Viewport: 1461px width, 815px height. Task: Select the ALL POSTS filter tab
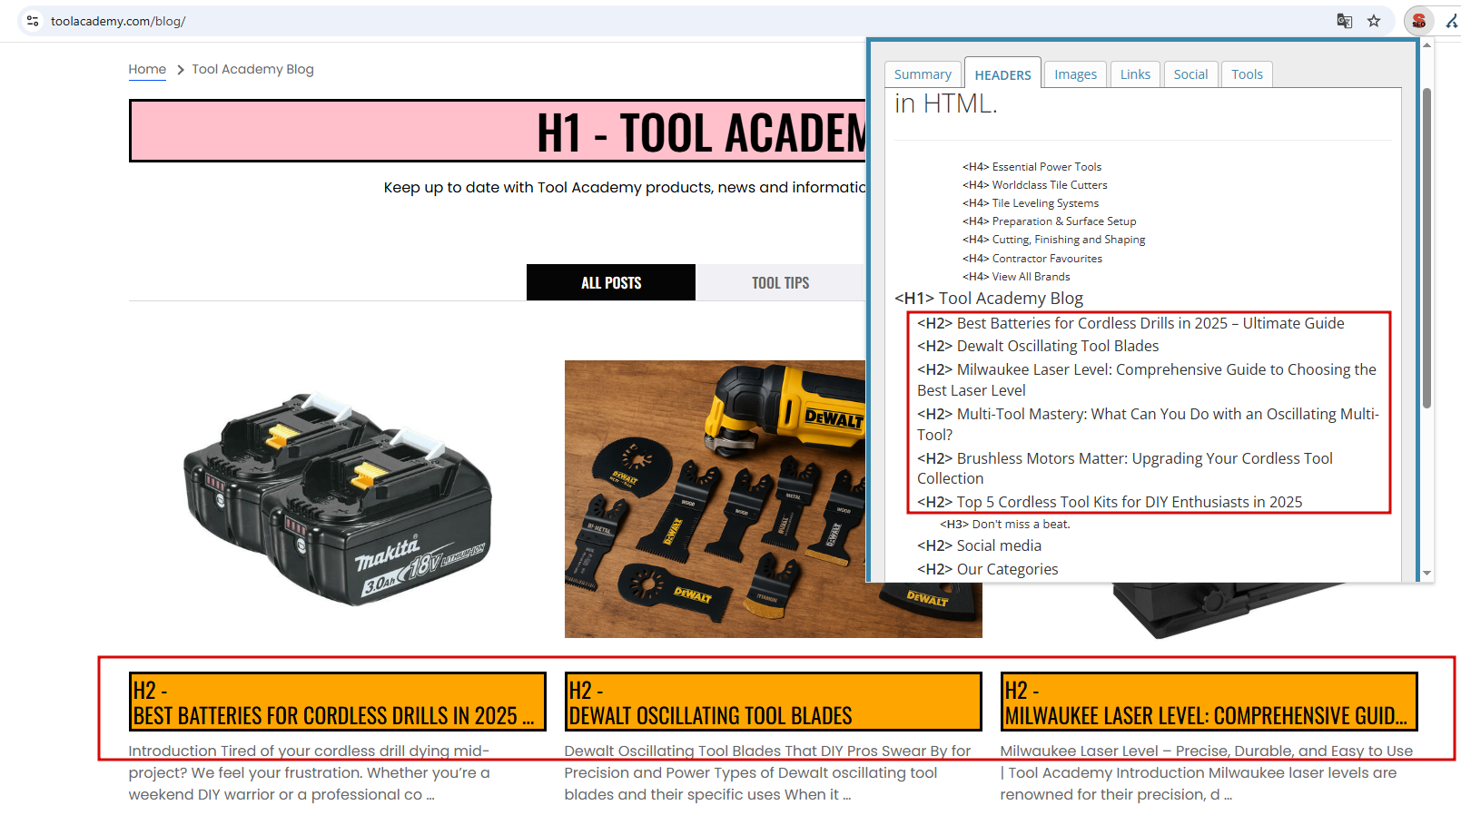click(x=611, y=282)
